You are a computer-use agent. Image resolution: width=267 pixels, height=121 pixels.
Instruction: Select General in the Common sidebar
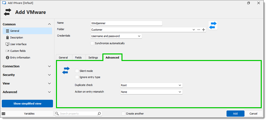(27, 31)
